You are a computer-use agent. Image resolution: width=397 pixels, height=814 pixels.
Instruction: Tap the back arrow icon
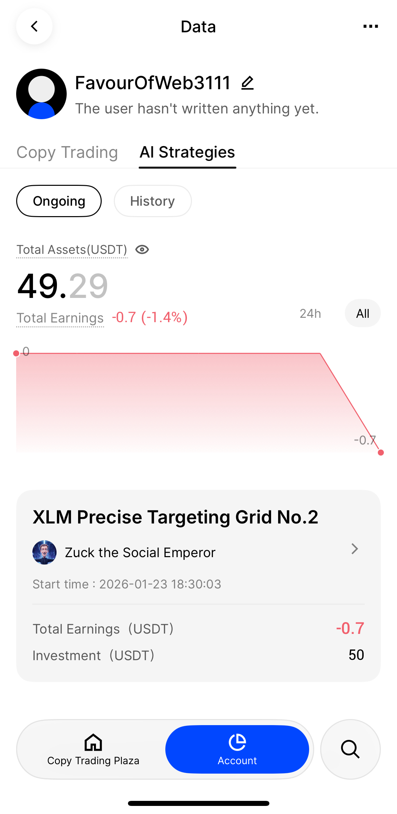(x=34, y=26)
